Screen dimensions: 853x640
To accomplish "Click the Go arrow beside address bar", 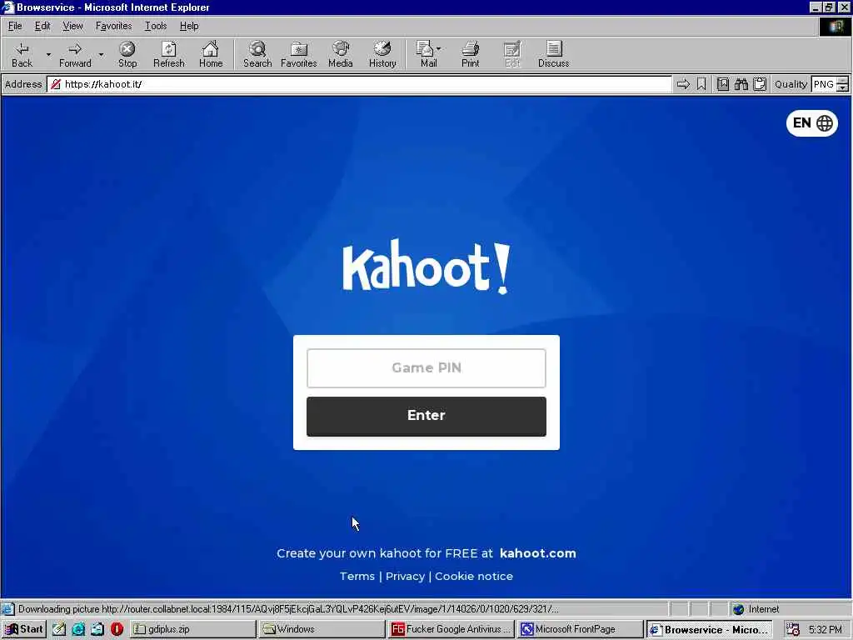I will (683, 84).
